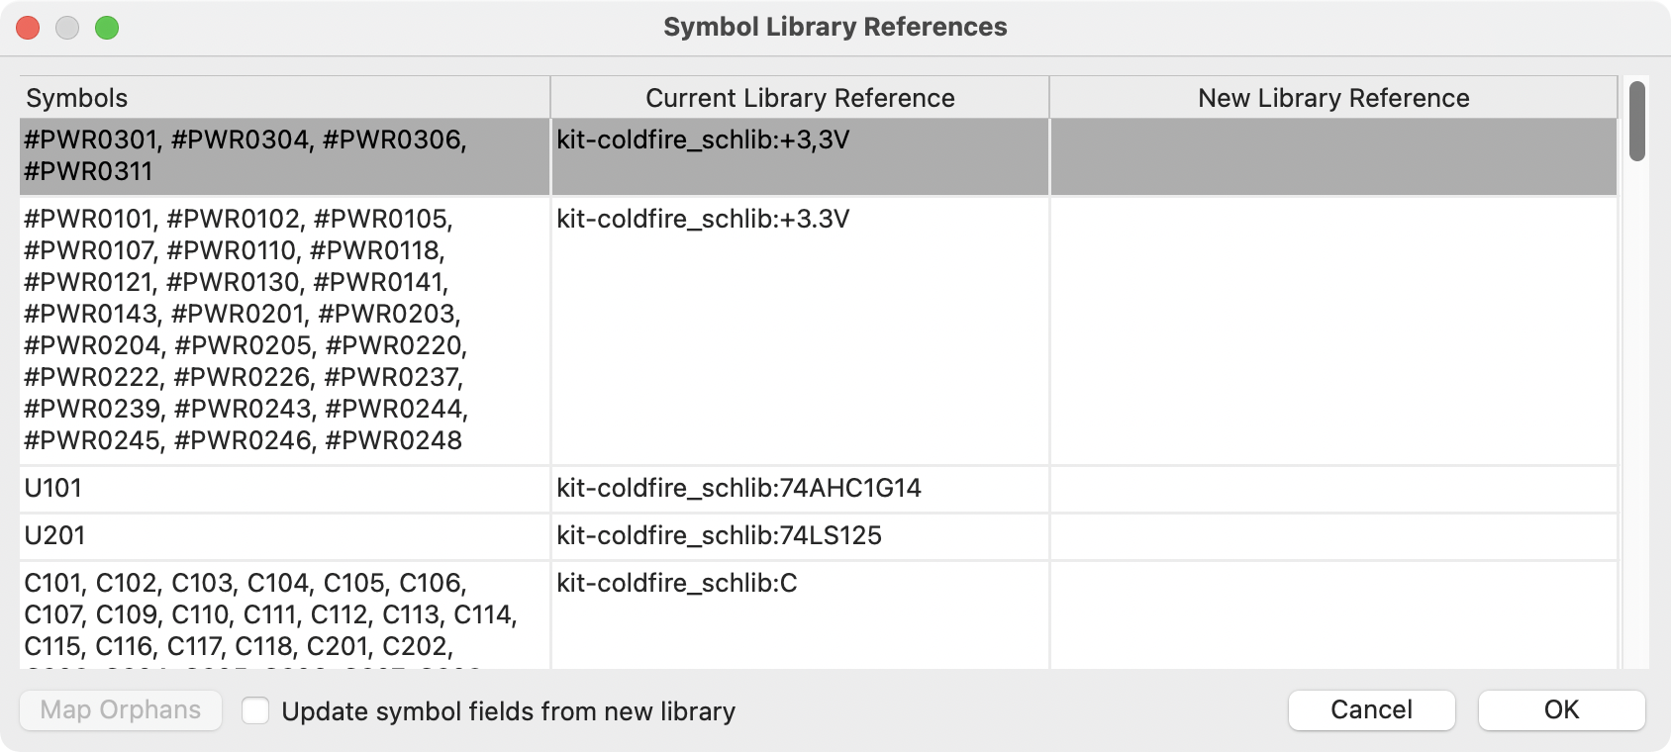Select the U101 symbol row
Viewport: 1671px width, 752px height.
(284, 489)
